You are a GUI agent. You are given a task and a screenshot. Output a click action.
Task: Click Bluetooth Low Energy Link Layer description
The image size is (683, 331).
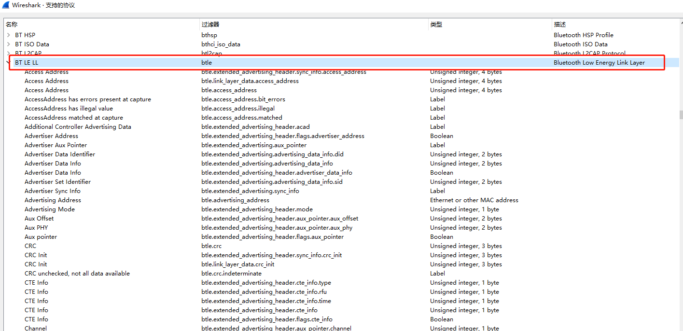pos(599,63)
